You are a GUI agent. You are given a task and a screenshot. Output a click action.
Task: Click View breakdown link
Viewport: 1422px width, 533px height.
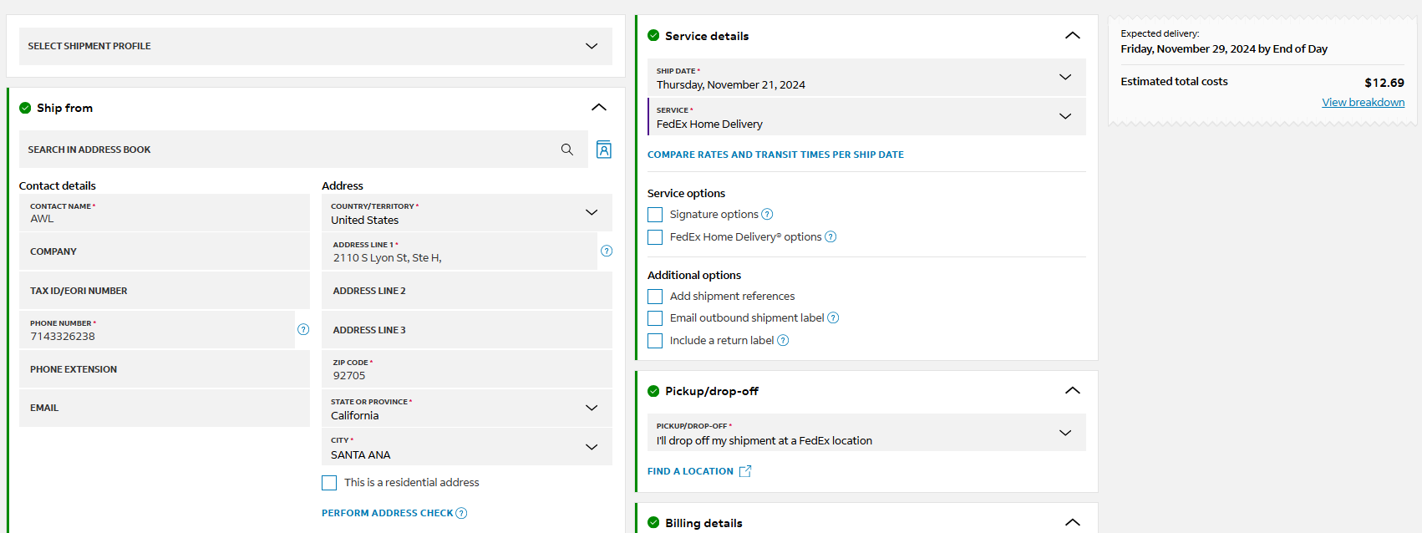[1363, 102]
